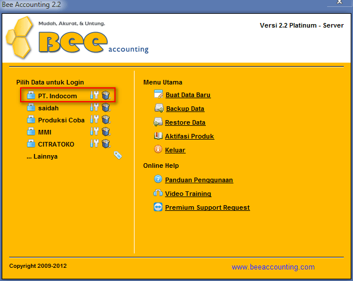Click the Backup Data drive icon
This screenshot has width=353, height=281.
click(x=159, y=108)
